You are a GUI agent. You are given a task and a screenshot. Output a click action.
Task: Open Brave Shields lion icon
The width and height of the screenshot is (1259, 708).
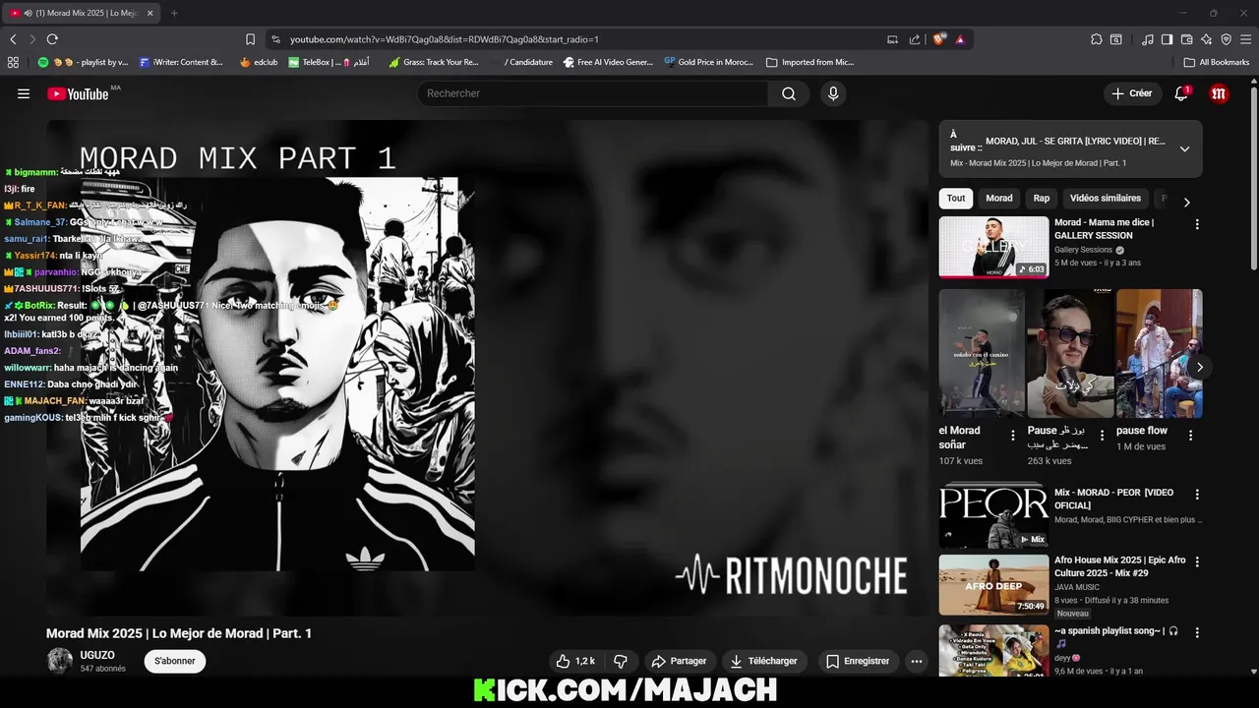pos(939,39)
